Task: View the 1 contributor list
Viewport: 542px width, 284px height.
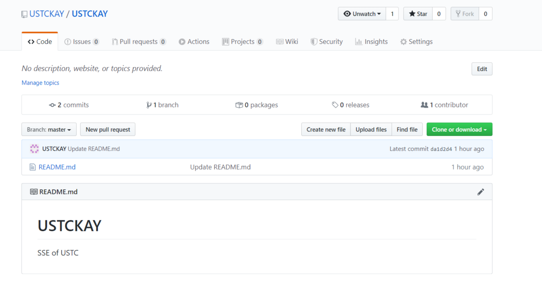Action: point(444,105)
